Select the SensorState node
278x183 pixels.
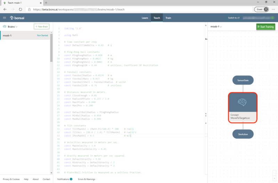tap(243, 80)
